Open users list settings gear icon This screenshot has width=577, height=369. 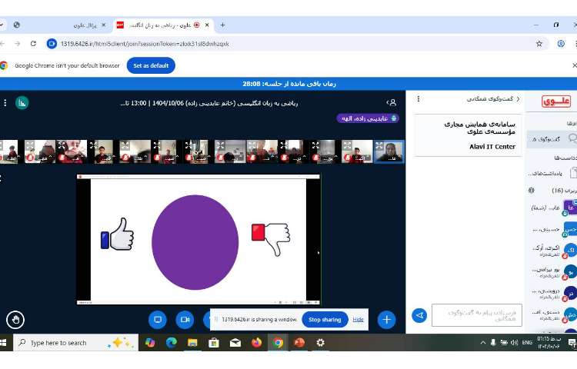pos(531,190)
